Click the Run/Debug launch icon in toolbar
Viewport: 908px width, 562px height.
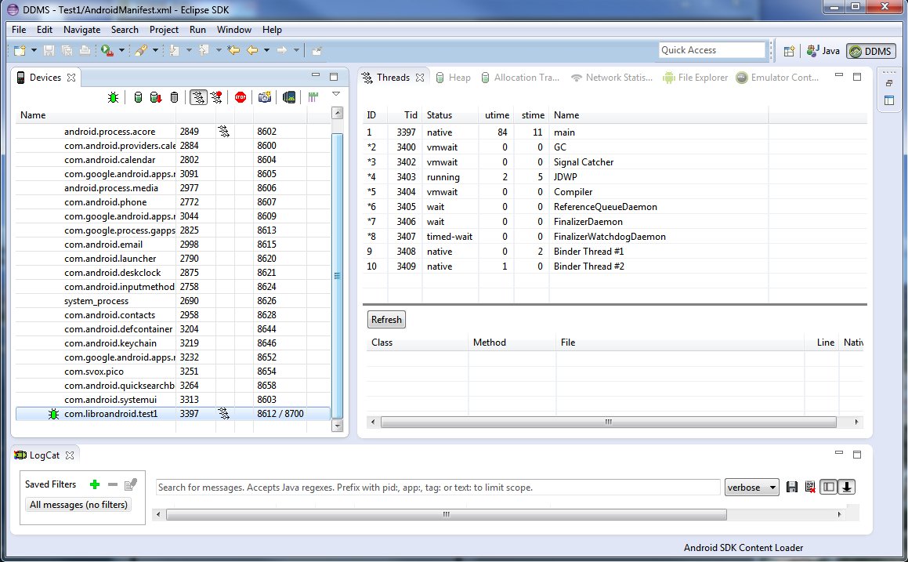coord(107,50)
